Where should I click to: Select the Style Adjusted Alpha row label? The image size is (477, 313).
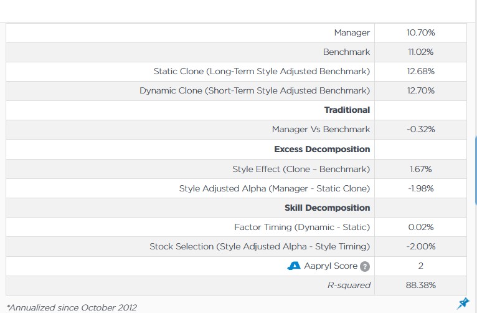coord(274,188)
